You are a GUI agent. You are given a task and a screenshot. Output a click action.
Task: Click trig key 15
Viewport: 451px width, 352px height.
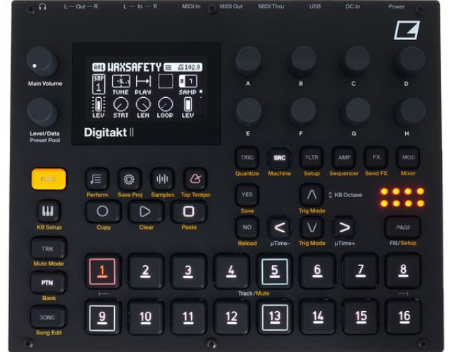tap(360, 318)
